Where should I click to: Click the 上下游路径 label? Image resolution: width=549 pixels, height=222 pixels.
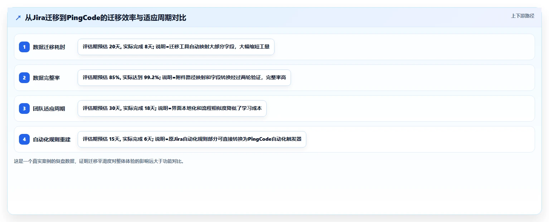[523, 16]
